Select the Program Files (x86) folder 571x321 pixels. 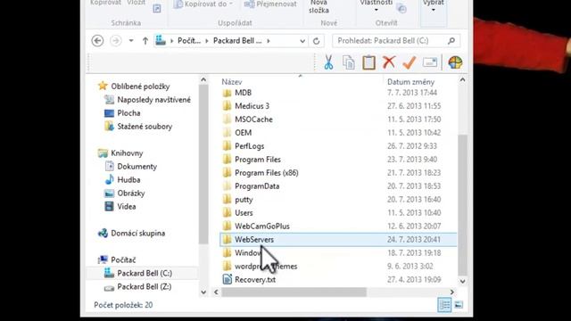point(260,173)
